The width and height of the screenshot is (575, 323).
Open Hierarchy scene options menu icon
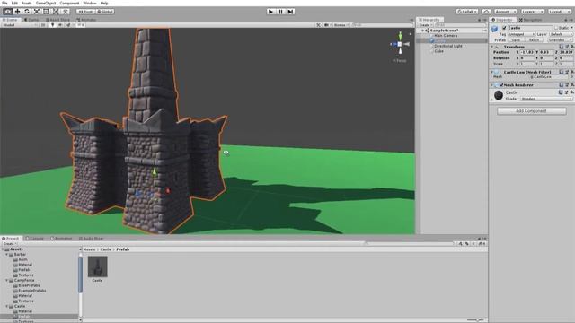(x=485, y=31)
